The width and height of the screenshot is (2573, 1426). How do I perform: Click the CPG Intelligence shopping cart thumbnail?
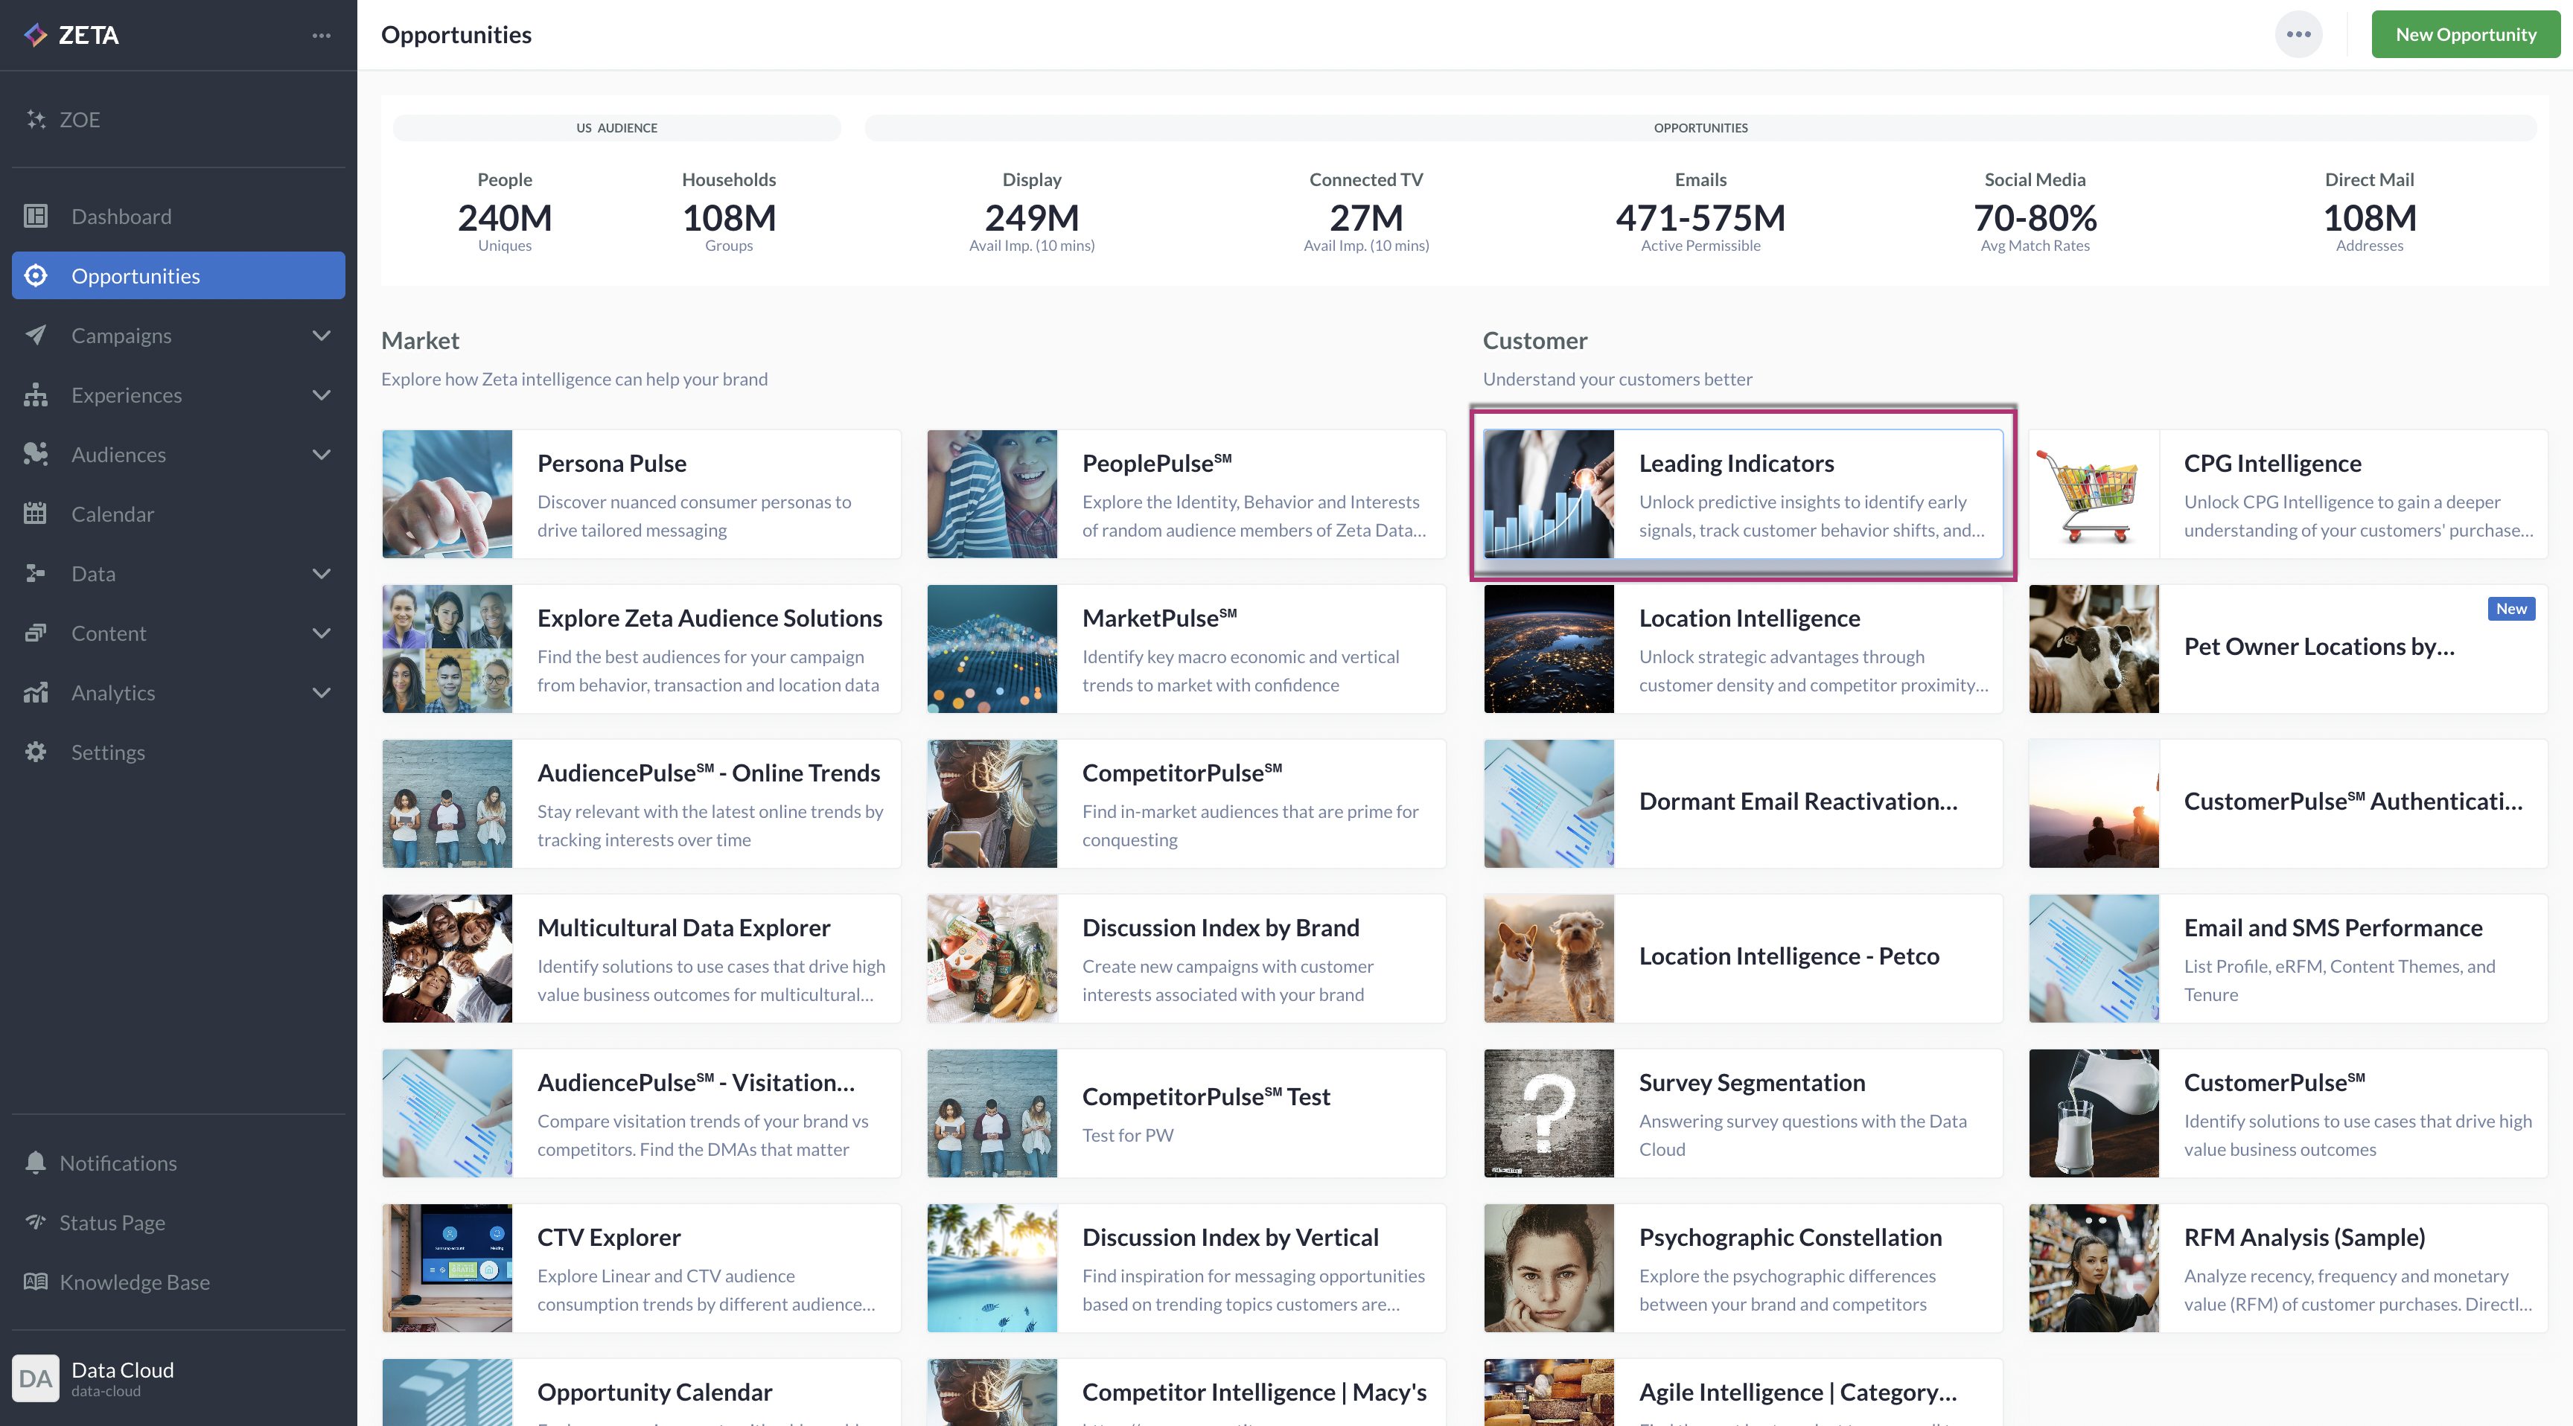pos(2094,493)
